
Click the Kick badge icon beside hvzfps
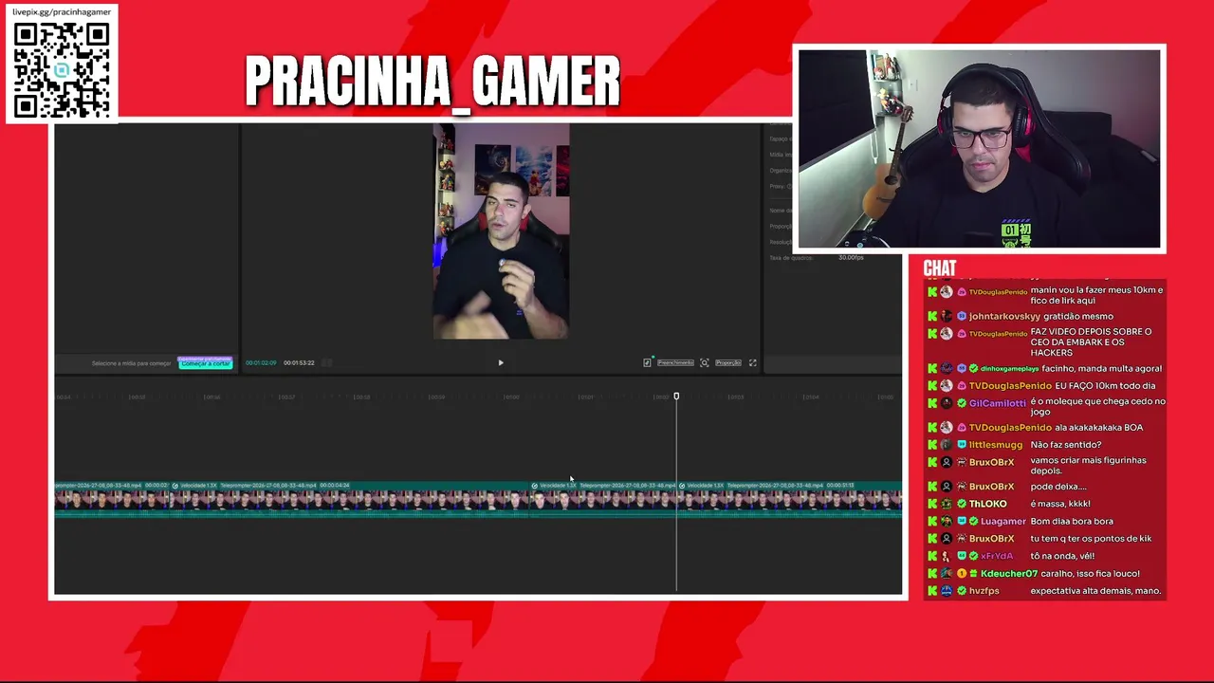[x=932, y=591]
